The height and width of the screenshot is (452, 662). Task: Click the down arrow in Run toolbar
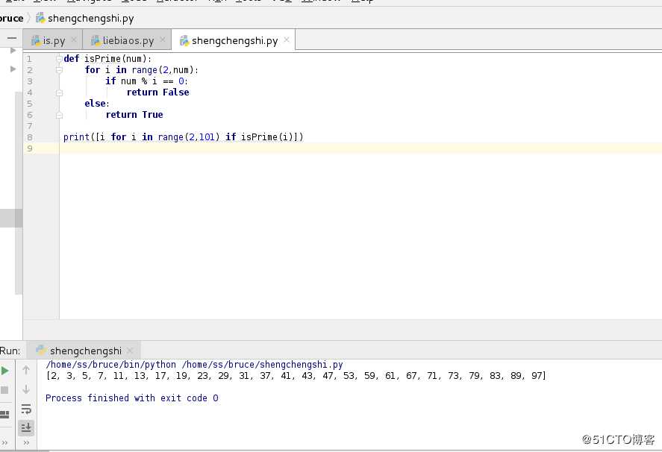click(26, 389)
